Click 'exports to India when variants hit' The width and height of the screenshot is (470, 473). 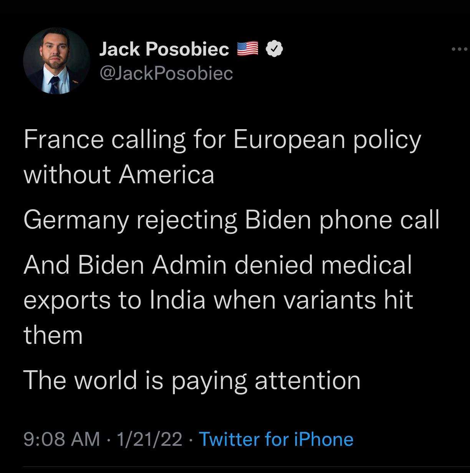click(x=218, y=300)
